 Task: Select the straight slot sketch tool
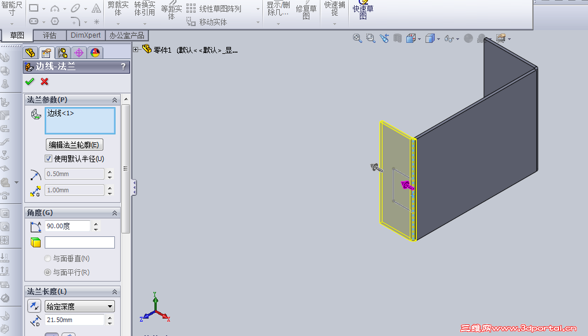click(x=34, y=21)
